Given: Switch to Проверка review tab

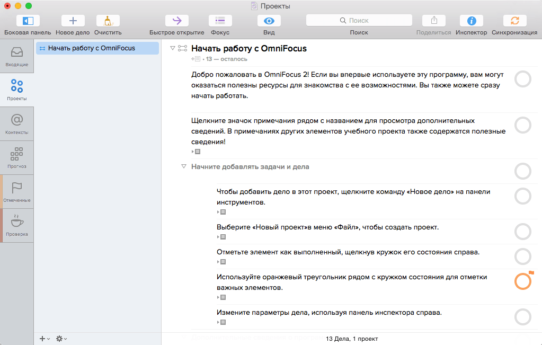Looking at the screenshot, I should [x=16, y=225].
